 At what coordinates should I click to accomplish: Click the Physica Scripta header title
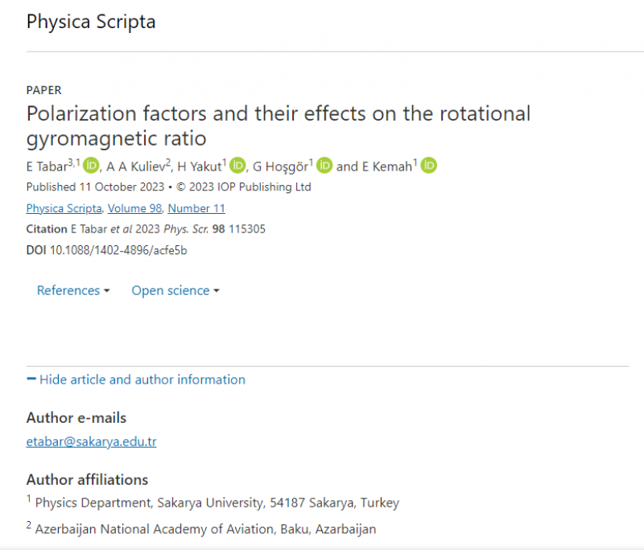pyautogui.click(x=91, y=22)
